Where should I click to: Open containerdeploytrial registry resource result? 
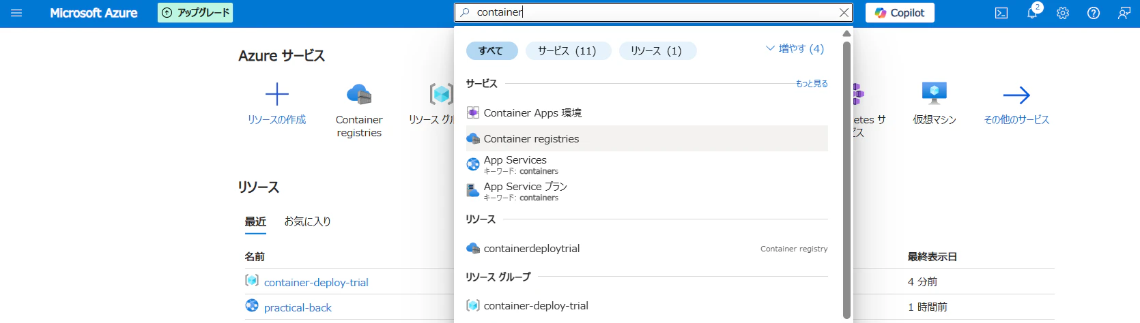tap(646, 249)
